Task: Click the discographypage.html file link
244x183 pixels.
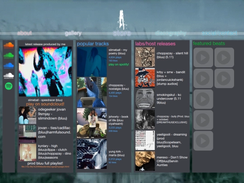Action: pyautogui.click(x=45, y=167)
